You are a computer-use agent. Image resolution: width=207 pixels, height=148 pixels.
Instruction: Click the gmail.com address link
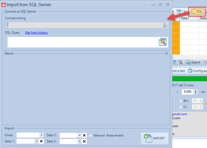[179, 114]
